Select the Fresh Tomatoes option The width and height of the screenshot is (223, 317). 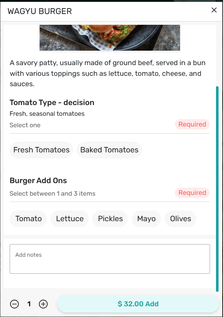(x=41, y=150)
